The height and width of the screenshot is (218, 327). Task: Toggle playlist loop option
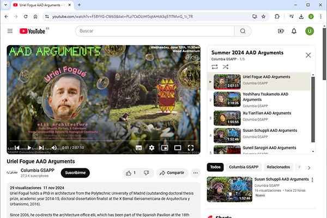tap(215, 66)
